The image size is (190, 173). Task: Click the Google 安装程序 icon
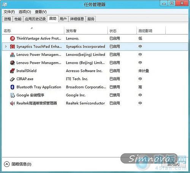coord(12,95)
